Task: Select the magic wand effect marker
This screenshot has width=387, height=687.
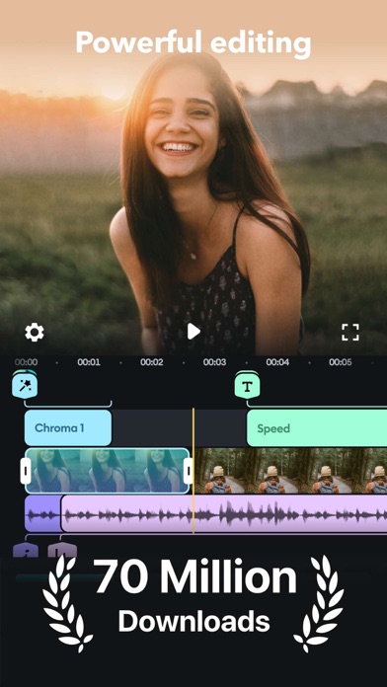Action: [x=25, y=385]
